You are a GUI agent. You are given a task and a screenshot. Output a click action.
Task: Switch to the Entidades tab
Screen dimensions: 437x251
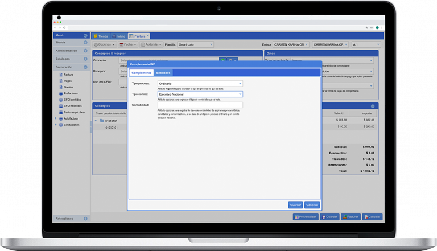point(163,73)
